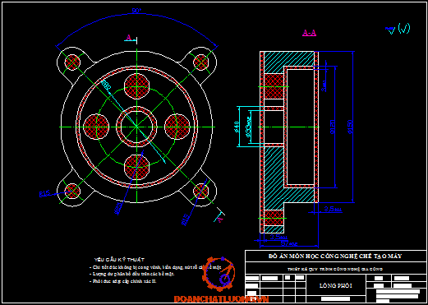Screen dimensions: 428x305
Task: Click the center bore circle of flange
Action: point(136,127)
